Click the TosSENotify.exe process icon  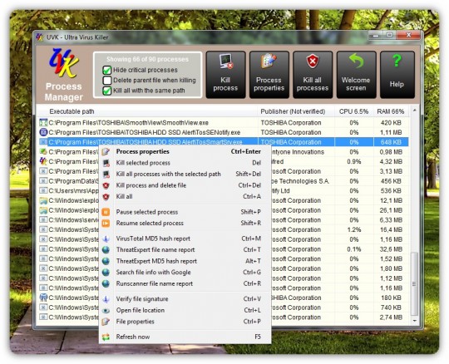point(43,132)
